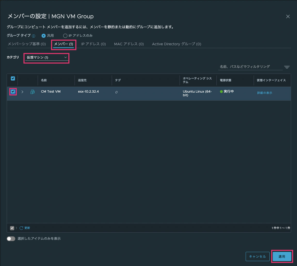This screenshot has width=297, height=266.
Task: Enable 選択したアイテムのみを表示 toggle
Action: pyautogui.click(x=11, y=238)
